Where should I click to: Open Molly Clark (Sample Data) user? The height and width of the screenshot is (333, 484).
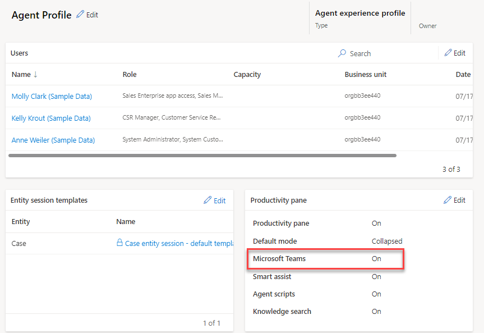(52, 97)
